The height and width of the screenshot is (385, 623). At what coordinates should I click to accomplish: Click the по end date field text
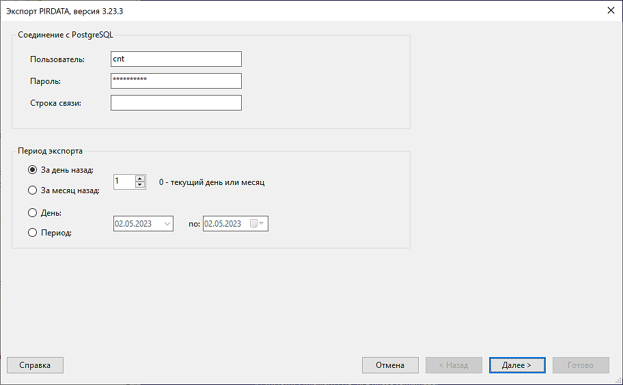223,224
